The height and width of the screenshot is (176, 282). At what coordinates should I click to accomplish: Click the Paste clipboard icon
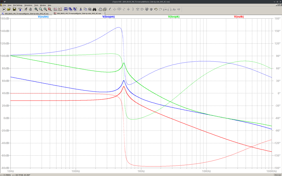pos(90,9)
